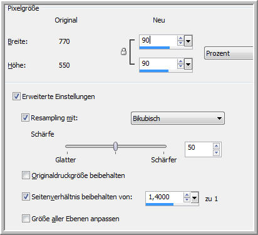Uncheck Seitenverhältnis beibehalten von
The image size is (258, 235).
click(26, 197)
